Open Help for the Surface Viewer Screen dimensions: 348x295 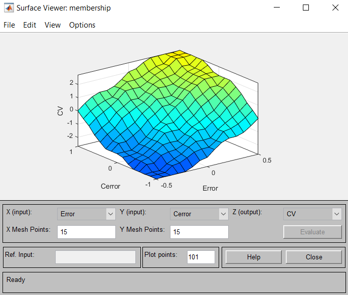click(253, 257)
